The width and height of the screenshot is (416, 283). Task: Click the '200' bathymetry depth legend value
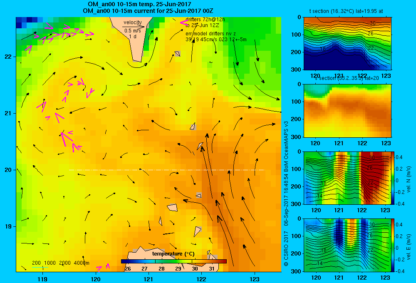pyautogui.click(x=36, y=263)
